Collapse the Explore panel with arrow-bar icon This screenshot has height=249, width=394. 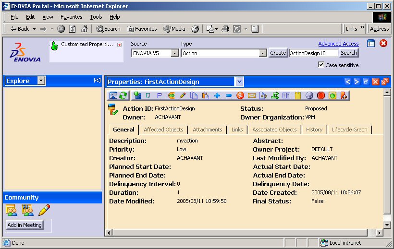coord(97,80)
